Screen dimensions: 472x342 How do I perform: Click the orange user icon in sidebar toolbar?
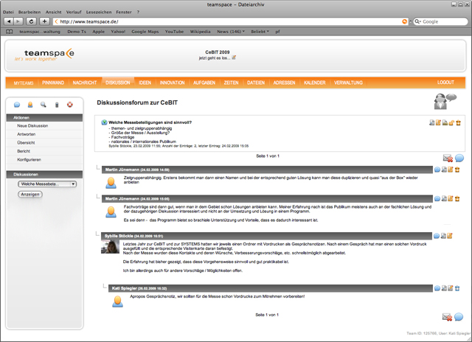point(30,105)
